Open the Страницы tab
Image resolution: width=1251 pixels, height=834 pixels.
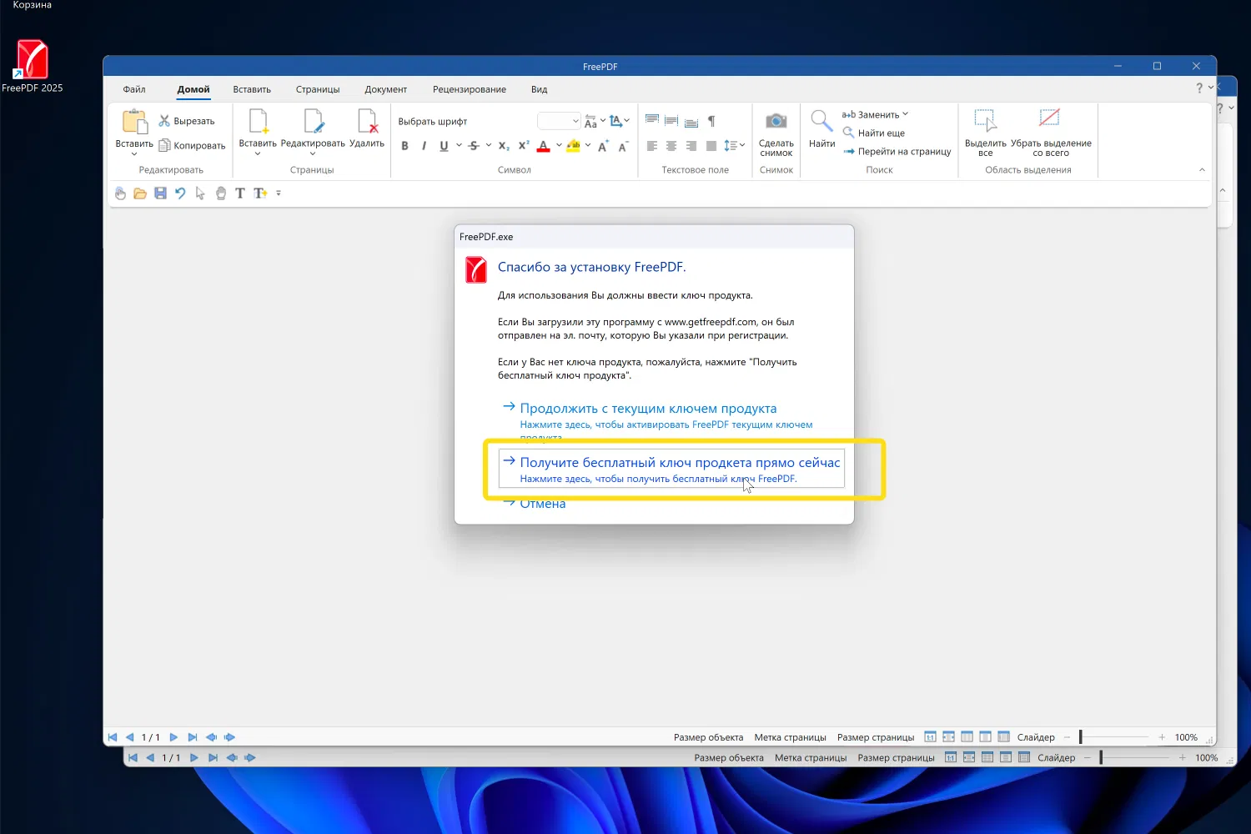tap(318, 89)
